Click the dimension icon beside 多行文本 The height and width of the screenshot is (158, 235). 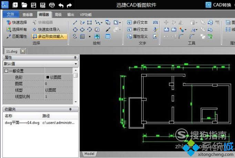click(x=155, y=22)
